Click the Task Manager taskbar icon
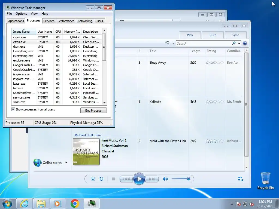The image size is (279, 209). pos(92,204)
